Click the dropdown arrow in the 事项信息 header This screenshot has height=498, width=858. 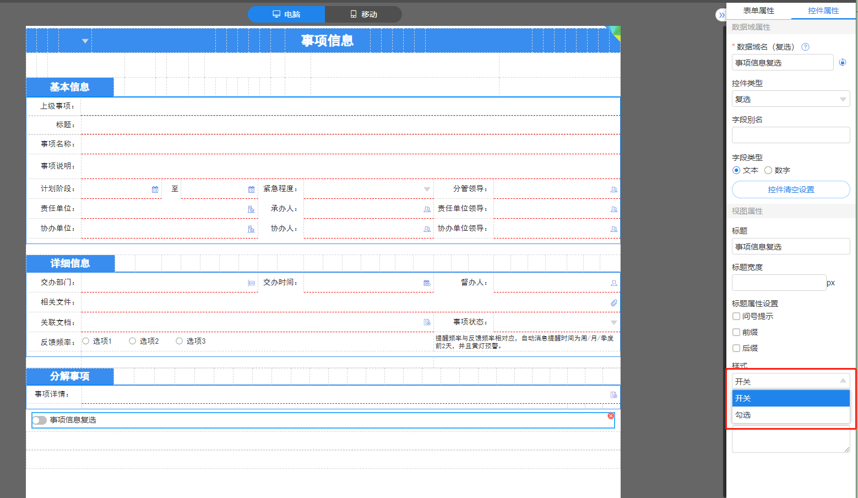click(x=85, y=41)
